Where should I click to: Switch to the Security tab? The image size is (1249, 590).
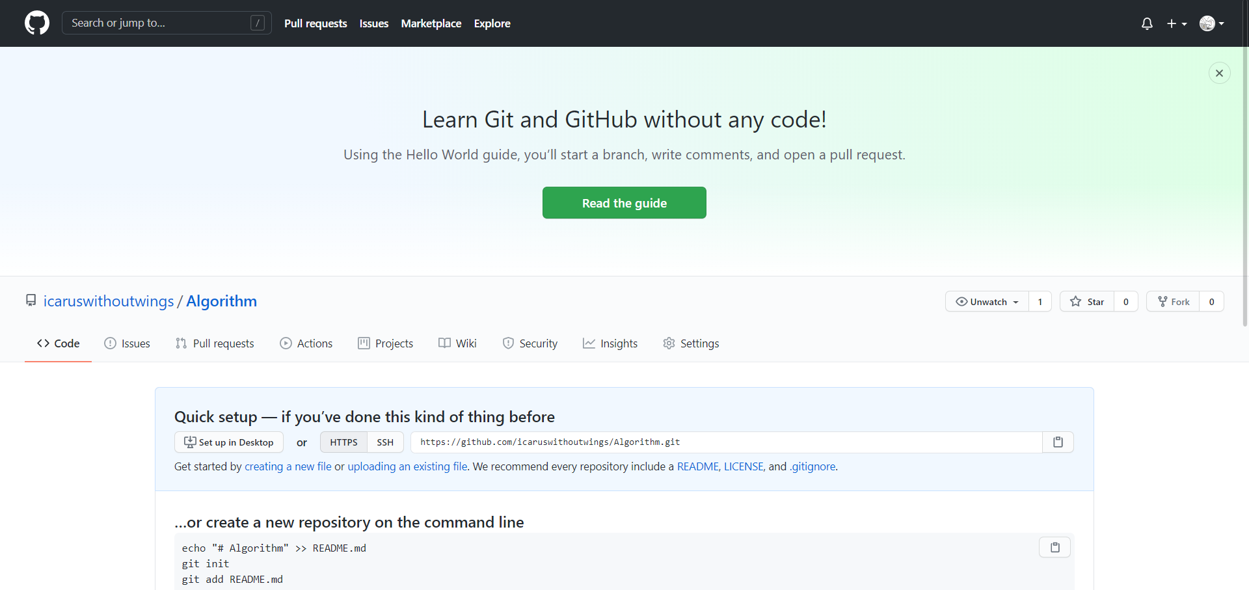click(530, 343)
